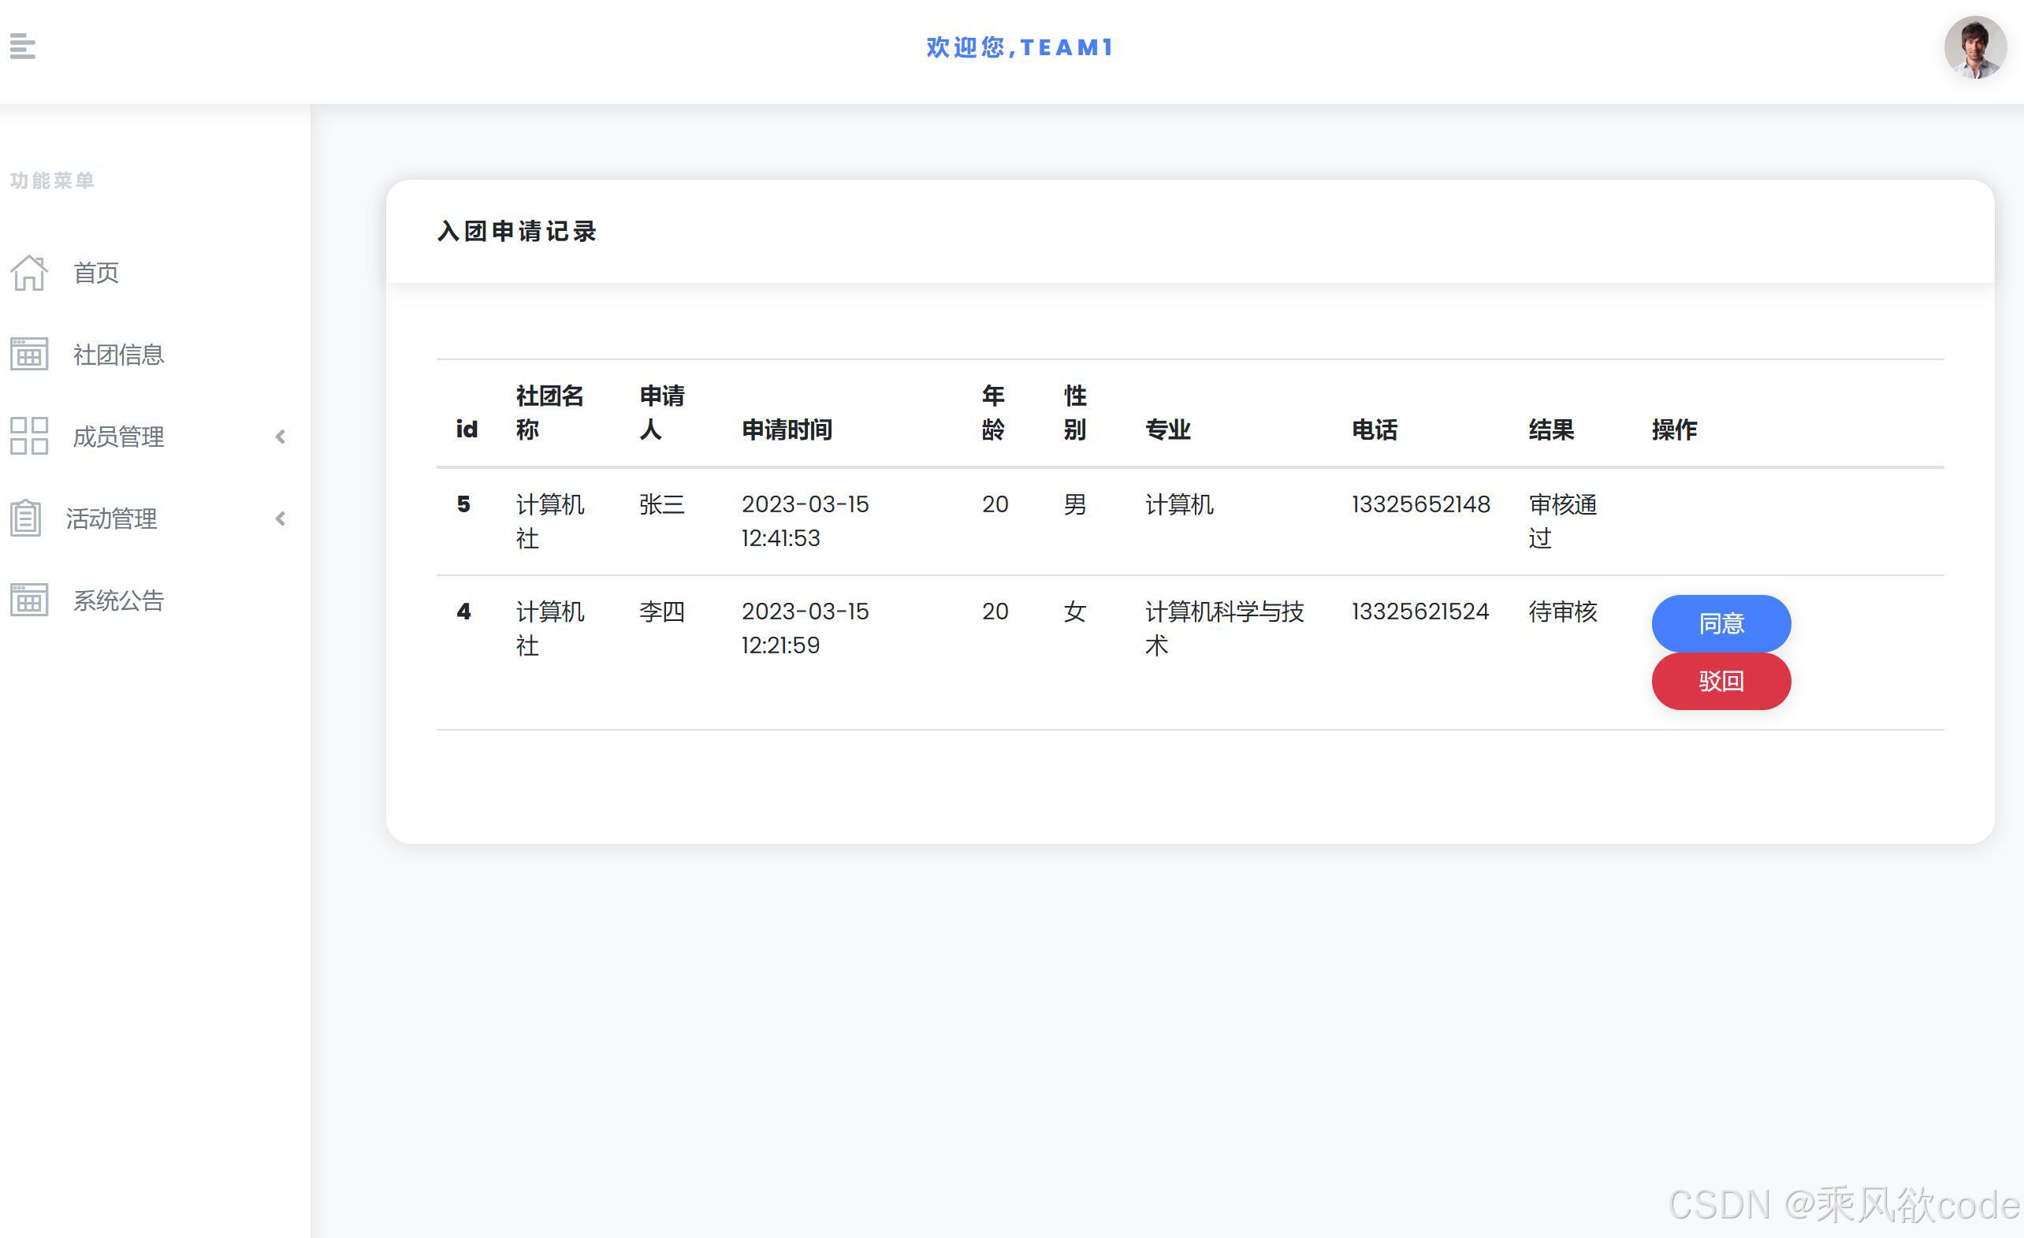2024x1238 pixels.
Task: Click the 结果 column header
Action: tap(1552, 429)
